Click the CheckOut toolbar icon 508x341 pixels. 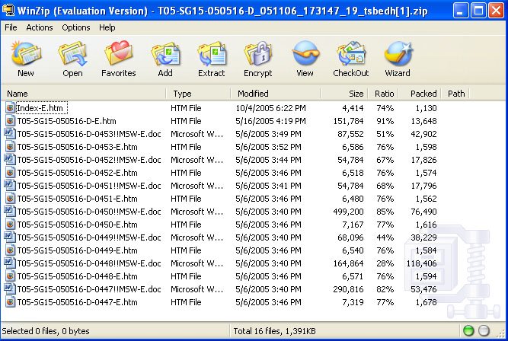tap(351, 54)
